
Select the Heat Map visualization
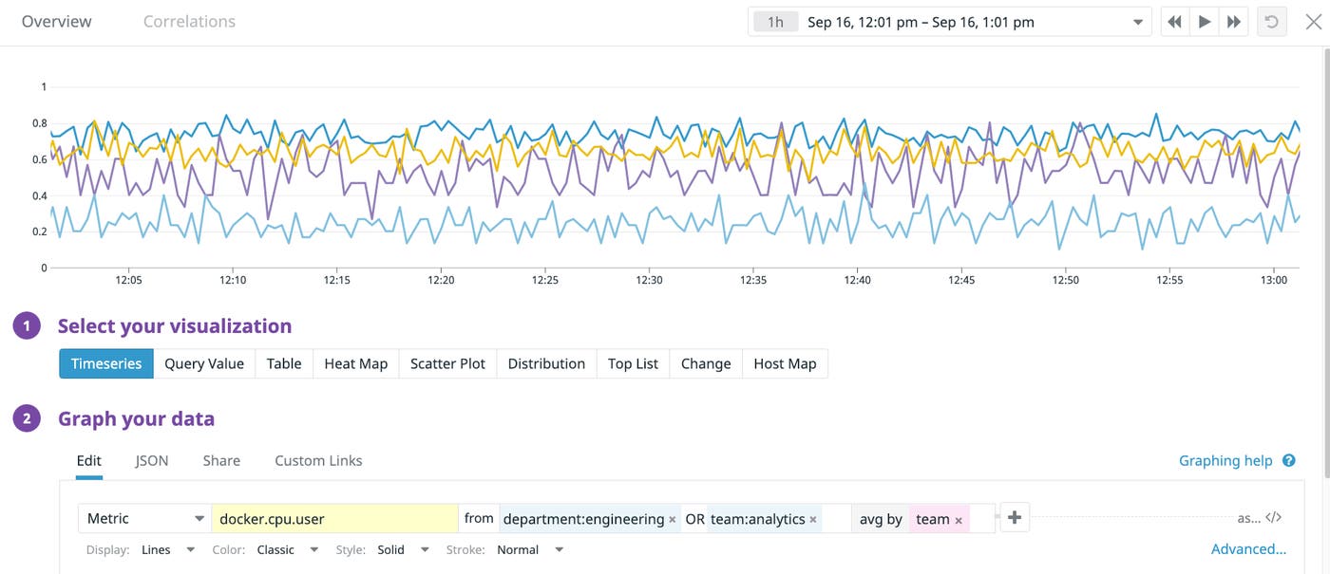click(354, 362)
